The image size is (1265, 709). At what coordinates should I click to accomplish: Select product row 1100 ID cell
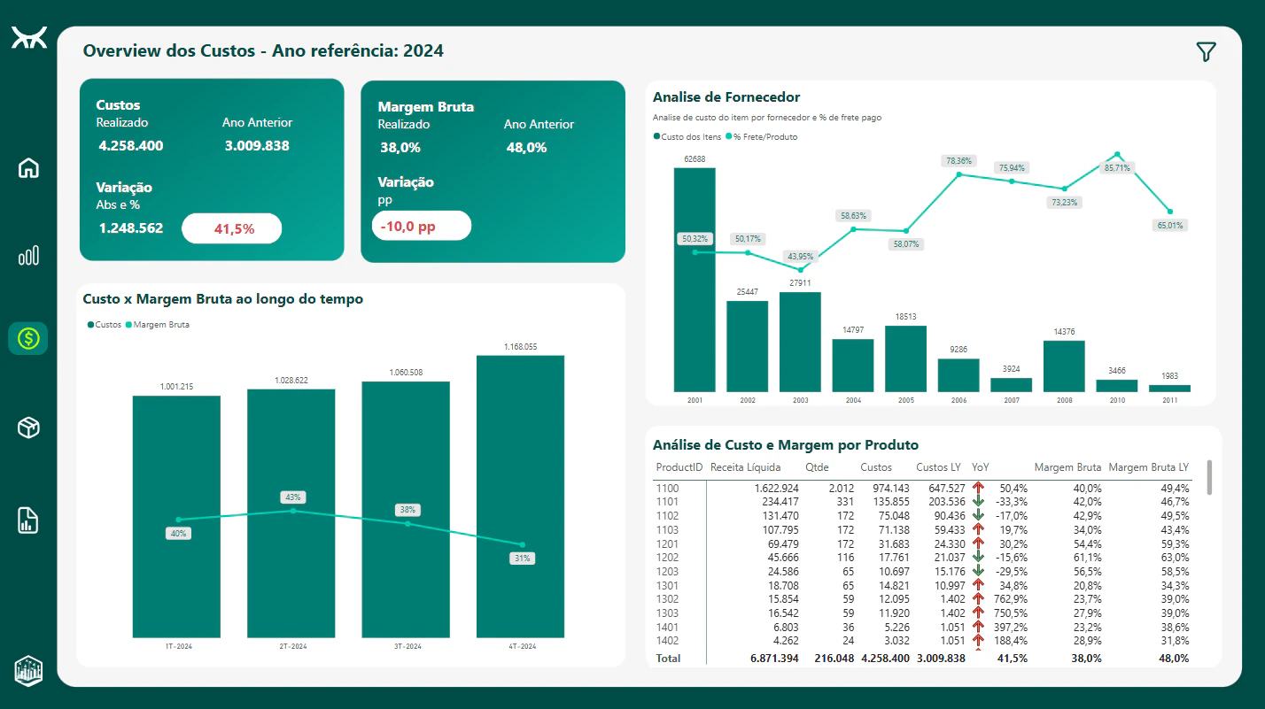[x=667, y=488]
